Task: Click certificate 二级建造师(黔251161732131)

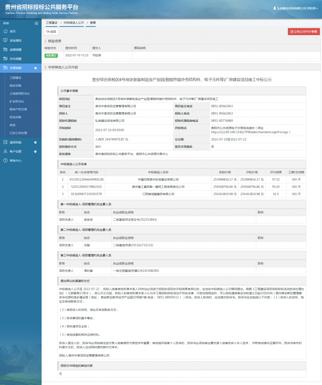Action: click(x=133, y=245)
